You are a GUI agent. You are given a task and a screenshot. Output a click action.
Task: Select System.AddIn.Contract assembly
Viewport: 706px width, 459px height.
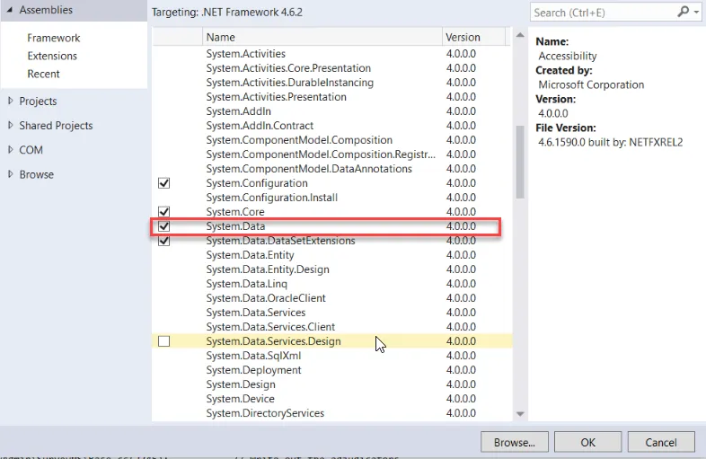331,126
